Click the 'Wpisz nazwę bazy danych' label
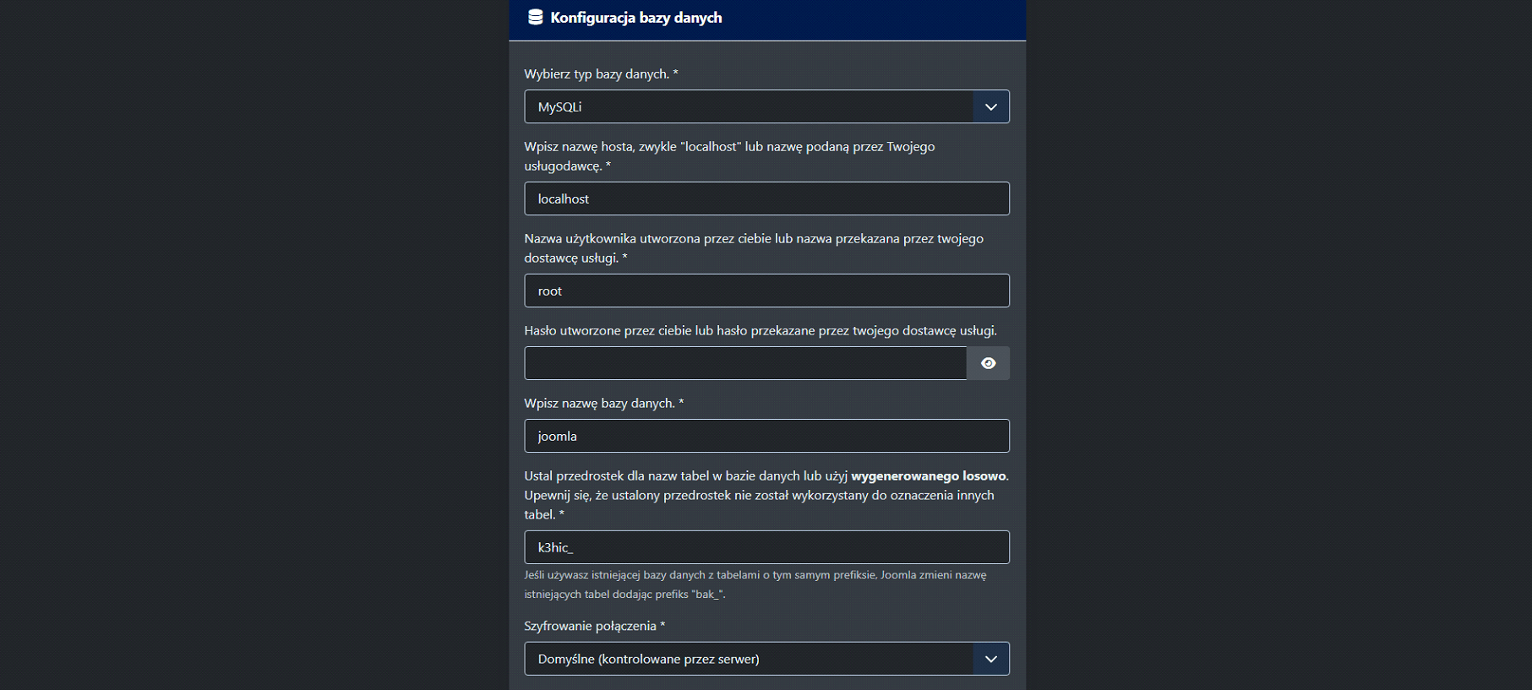The width and height of the screenshot is (1532, 690). [x=602, y=404]
